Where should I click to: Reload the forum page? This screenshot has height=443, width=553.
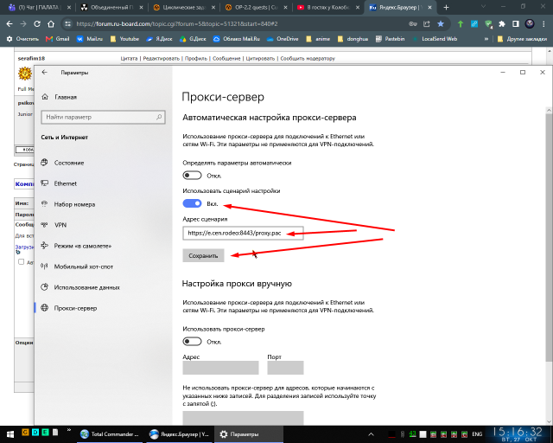tap(37, 23)
